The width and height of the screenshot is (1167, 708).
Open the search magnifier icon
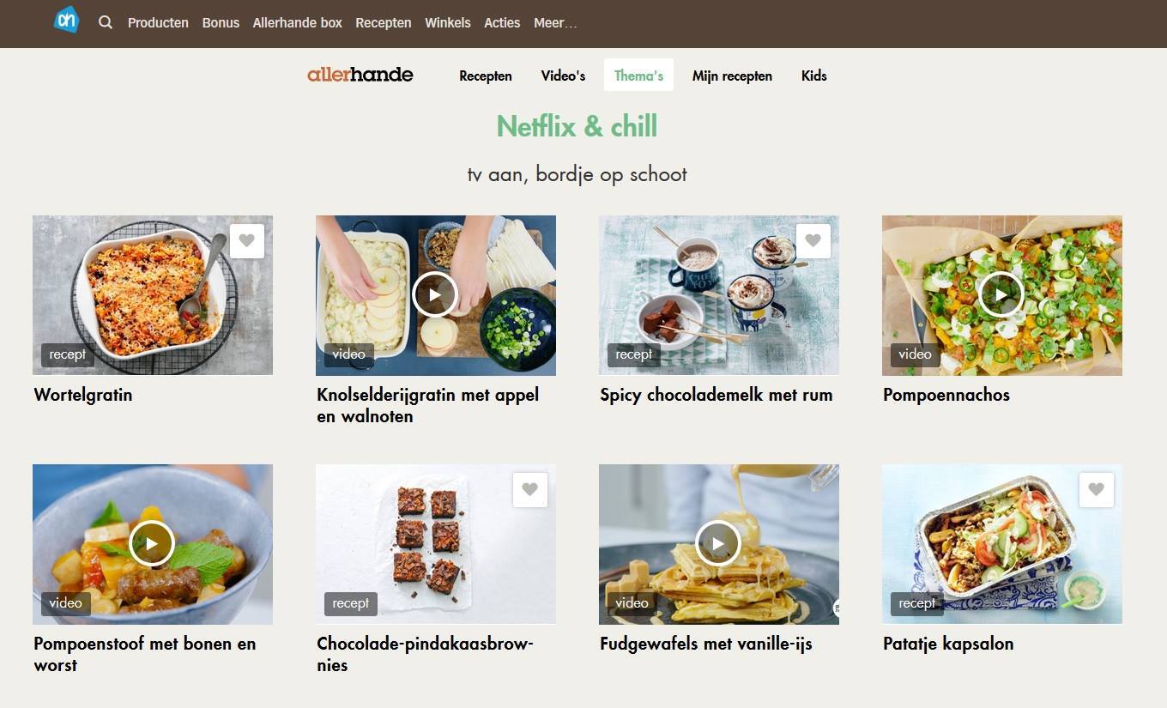point(106,23)
